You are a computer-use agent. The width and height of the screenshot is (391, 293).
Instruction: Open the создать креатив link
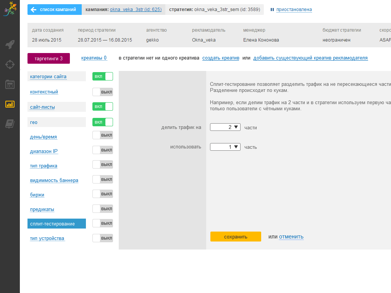tap(221, 58)
